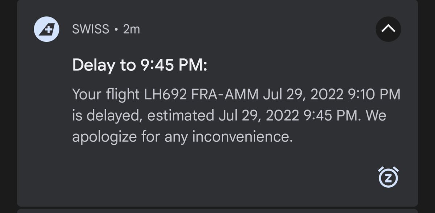Screen dimensions: 435x213
Task: Snooze the SWISS flight delay notification
Action: 388,177
